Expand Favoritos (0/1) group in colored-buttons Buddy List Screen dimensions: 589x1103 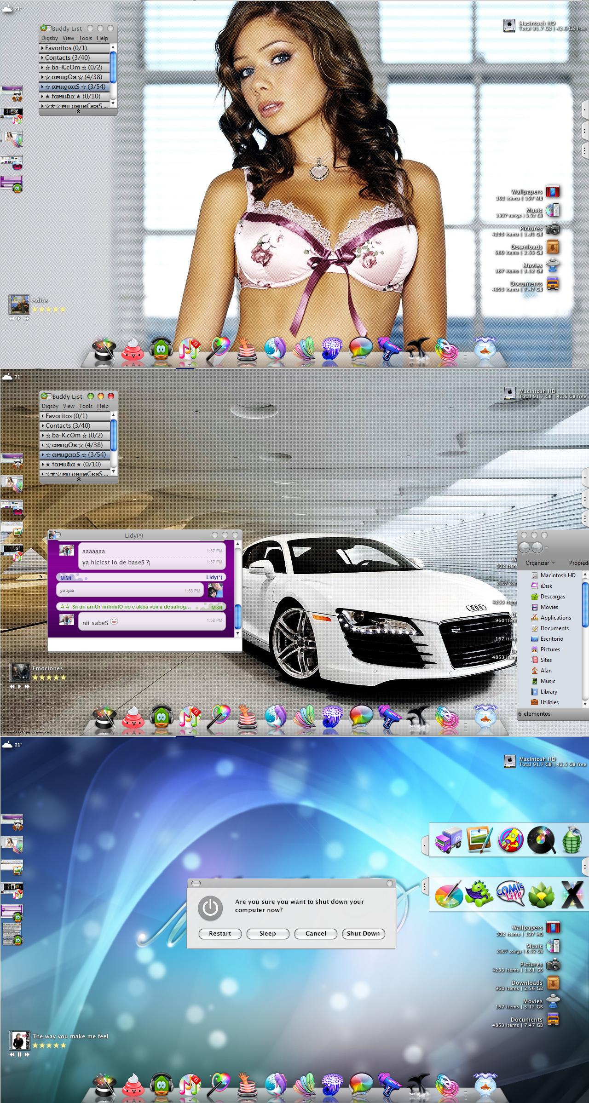(75, 416)
